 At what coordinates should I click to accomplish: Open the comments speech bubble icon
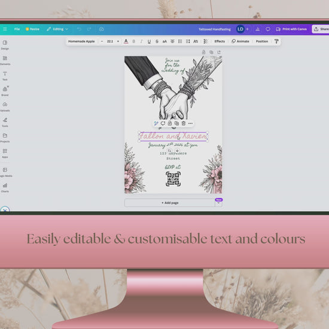(x=268, y=29)
